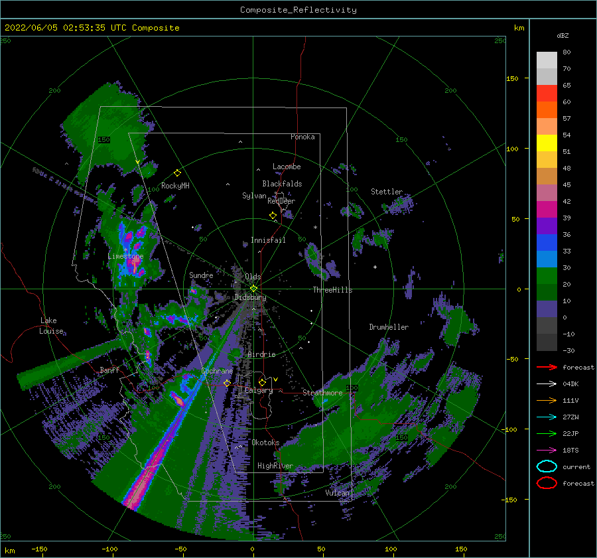Click the Blackfalds city label

[x=282, y=184]
